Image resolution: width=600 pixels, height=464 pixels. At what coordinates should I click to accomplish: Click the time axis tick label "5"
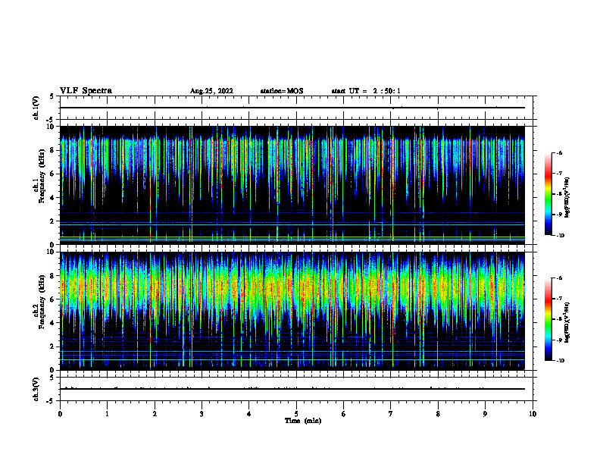pos(296,414)
